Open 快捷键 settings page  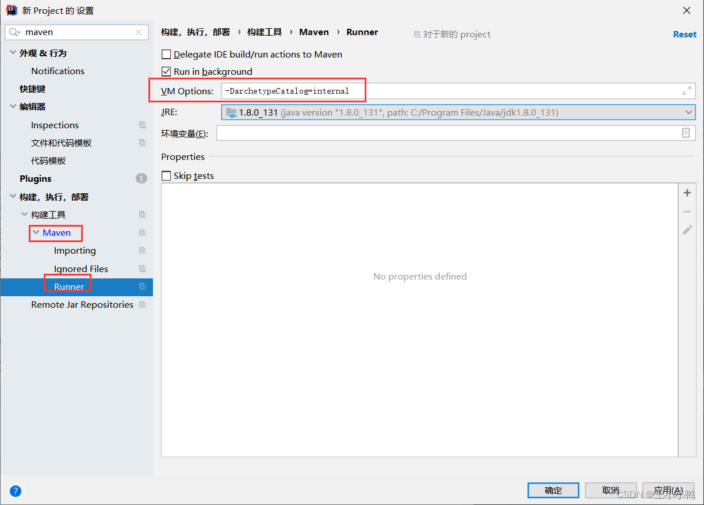coord(32,89)
